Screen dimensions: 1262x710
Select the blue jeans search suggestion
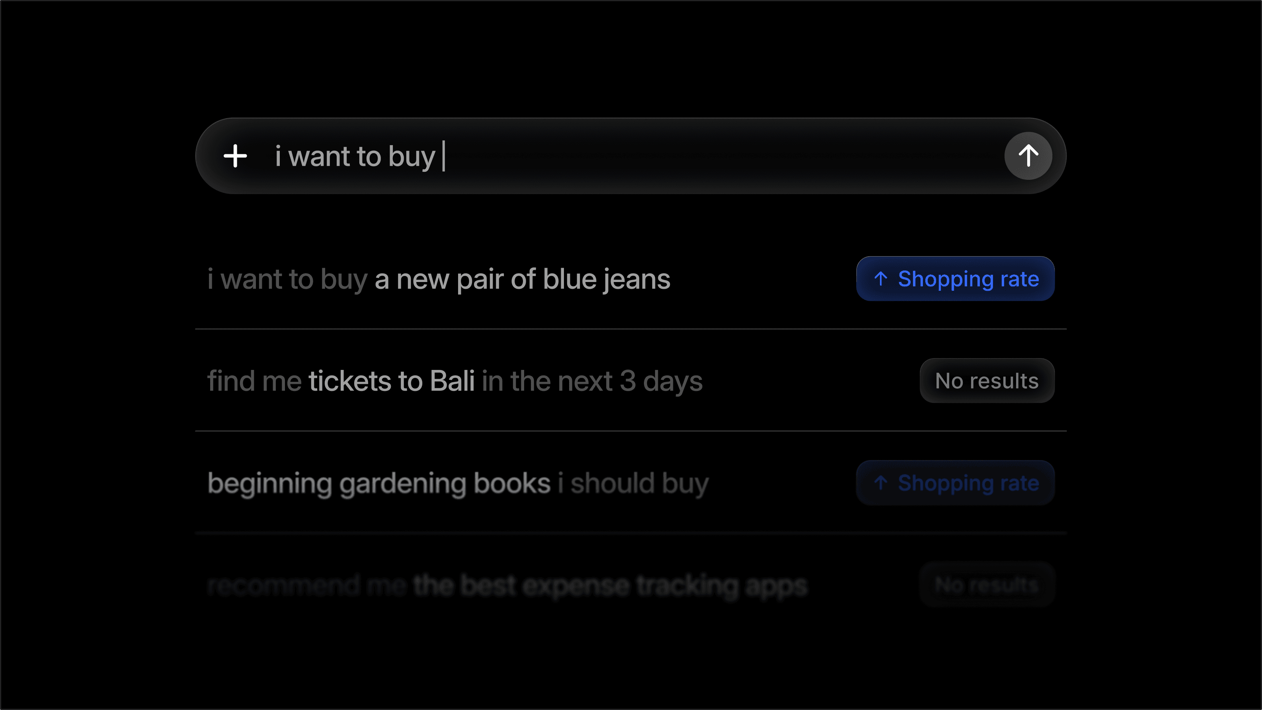[x=439, y=279]
